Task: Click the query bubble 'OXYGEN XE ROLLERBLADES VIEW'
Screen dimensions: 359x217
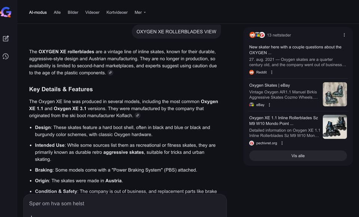Action: [176, 32]
